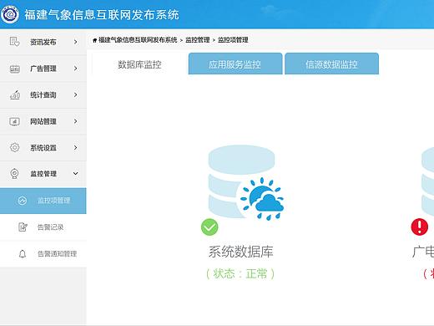Viewport: 434px width, 326px height.
Task: Collapse the 监控管理 menu chevron
Action: (x=75, y=173)
